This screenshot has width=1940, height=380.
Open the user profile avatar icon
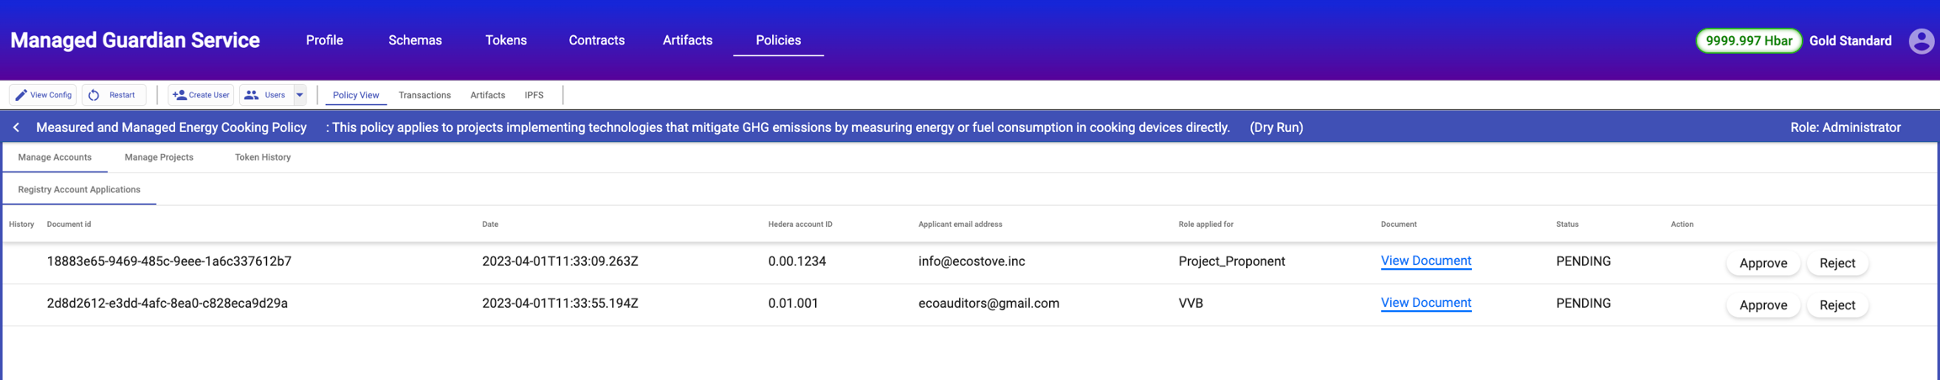(x=1921, y=40)
